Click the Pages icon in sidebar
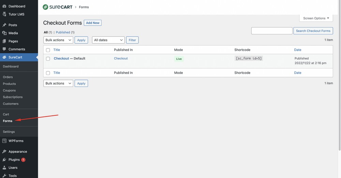The width and height of the screenshot is (341, 178). pyautogui.click(x=4, y=41)
